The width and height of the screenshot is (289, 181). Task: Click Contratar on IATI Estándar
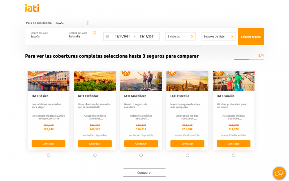click(x=95, y=143)
